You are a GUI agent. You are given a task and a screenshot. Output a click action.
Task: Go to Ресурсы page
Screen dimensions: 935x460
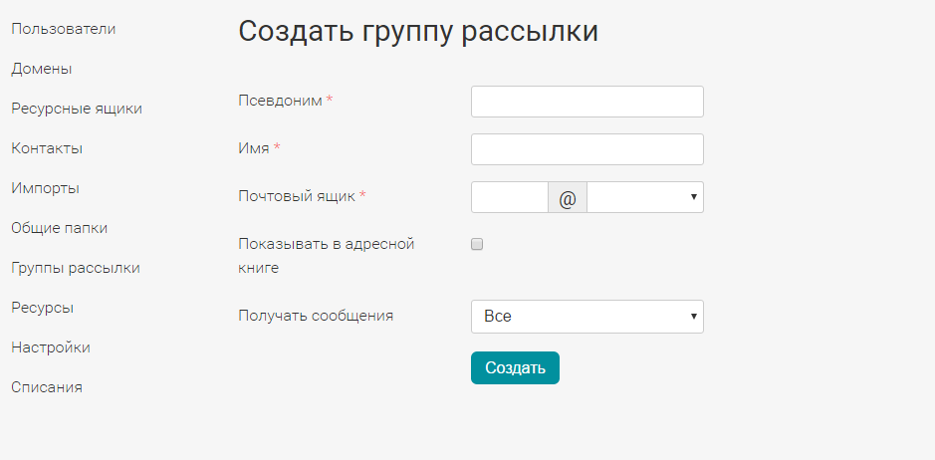[x=43, y=308]
